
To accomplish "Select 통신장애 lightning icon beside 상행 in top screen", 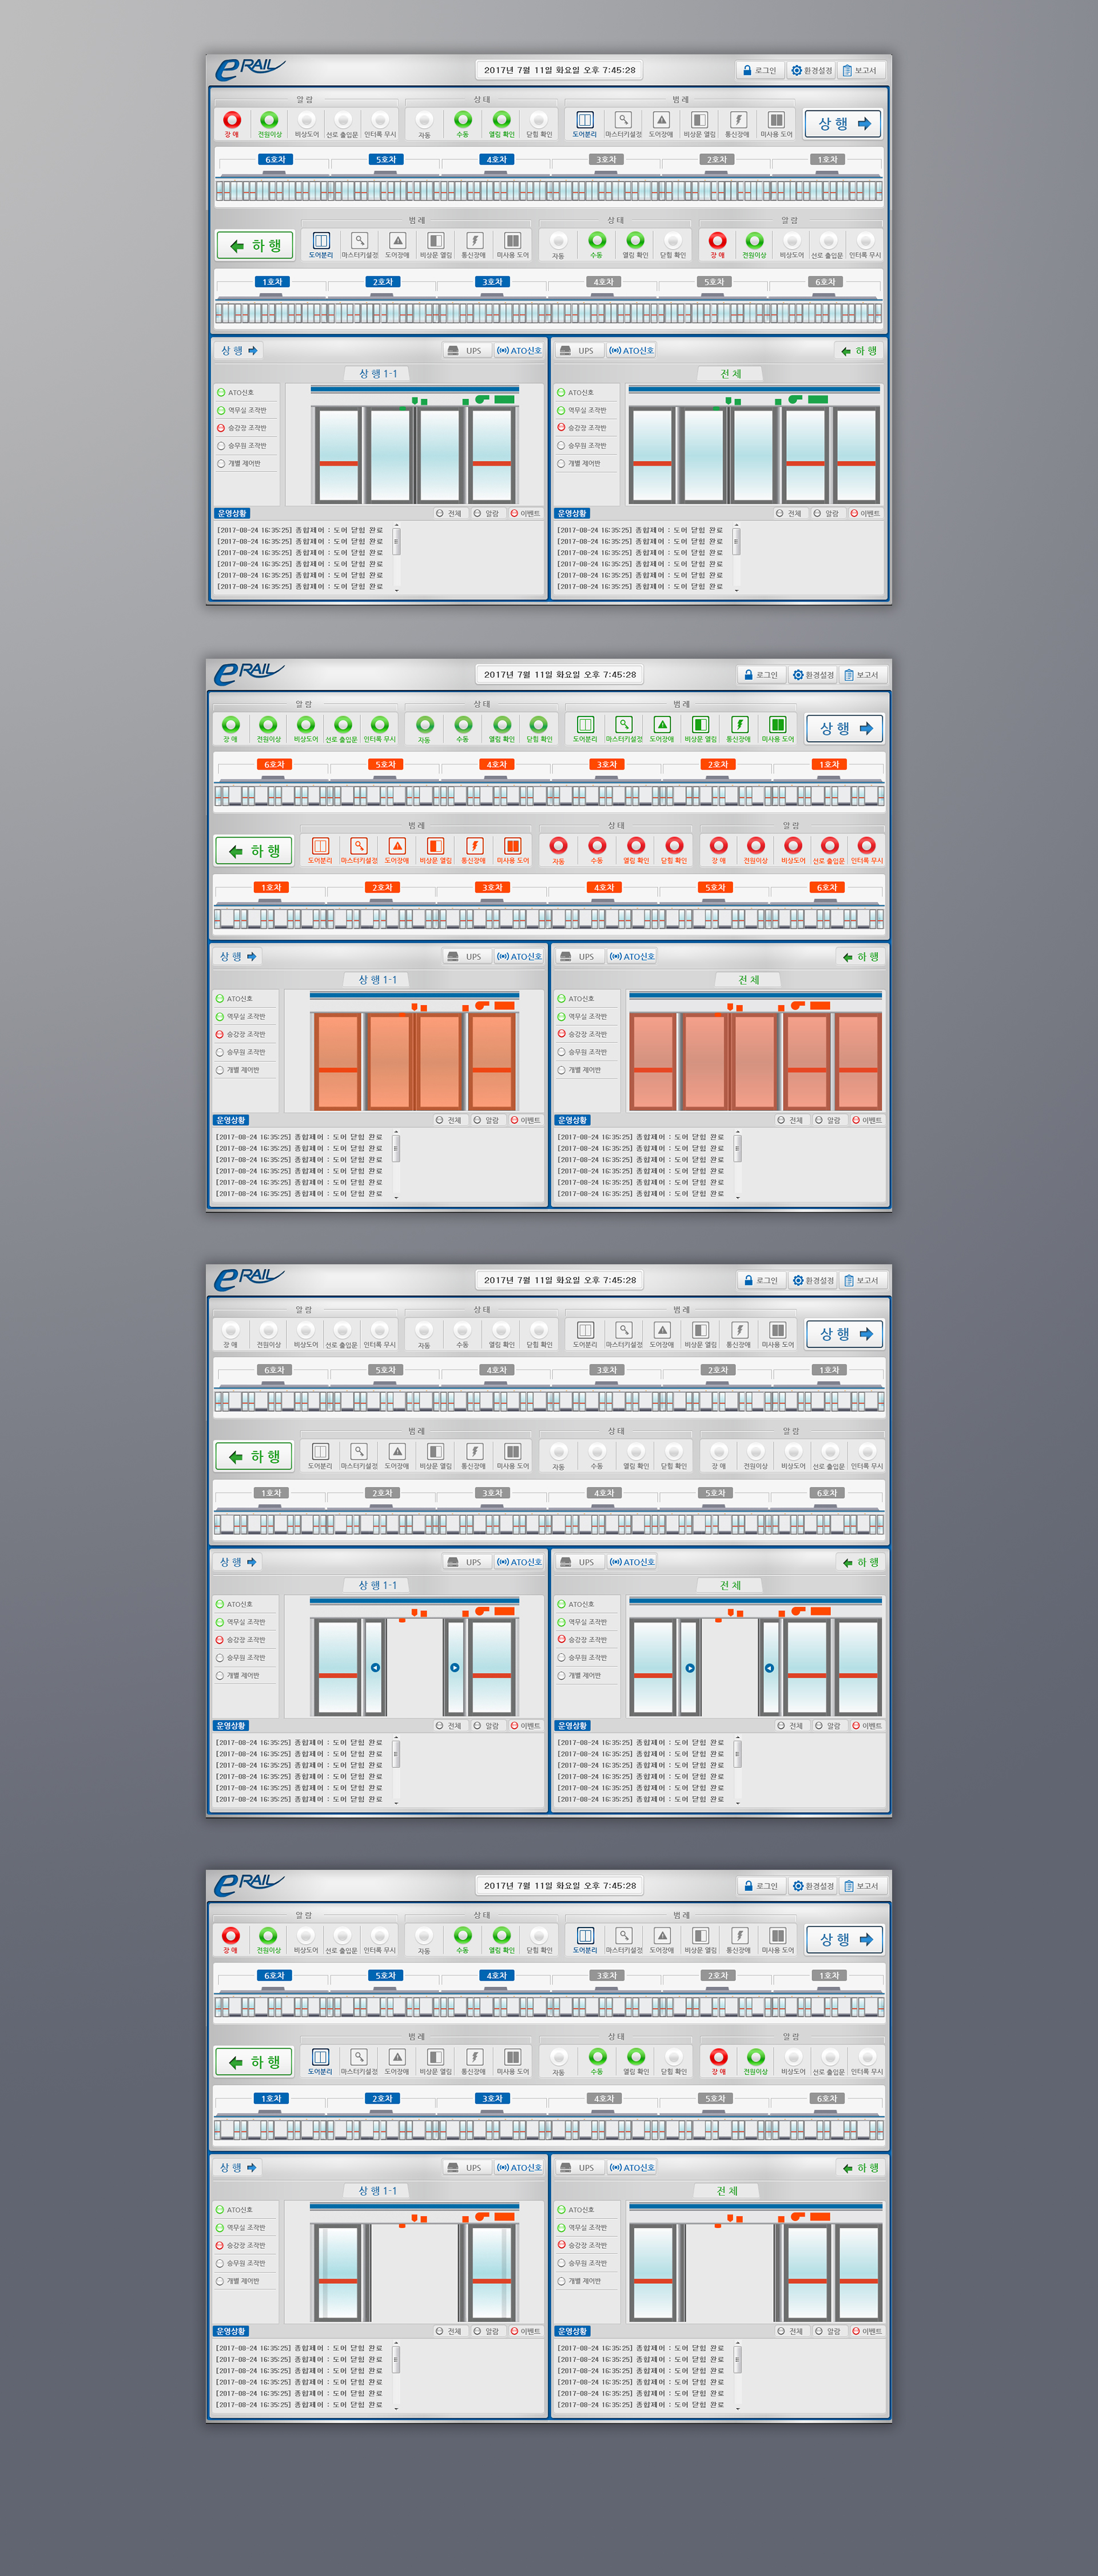I will [x=738, y=120].
